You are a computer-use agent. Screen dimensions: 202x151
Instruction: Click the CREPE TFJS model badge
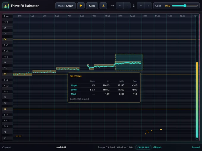pyautogui.click(x=143, y=147)
